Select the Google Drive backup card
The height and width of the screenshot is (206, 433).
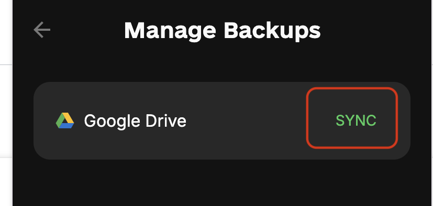pyautogui.click(x=222, y=120)
